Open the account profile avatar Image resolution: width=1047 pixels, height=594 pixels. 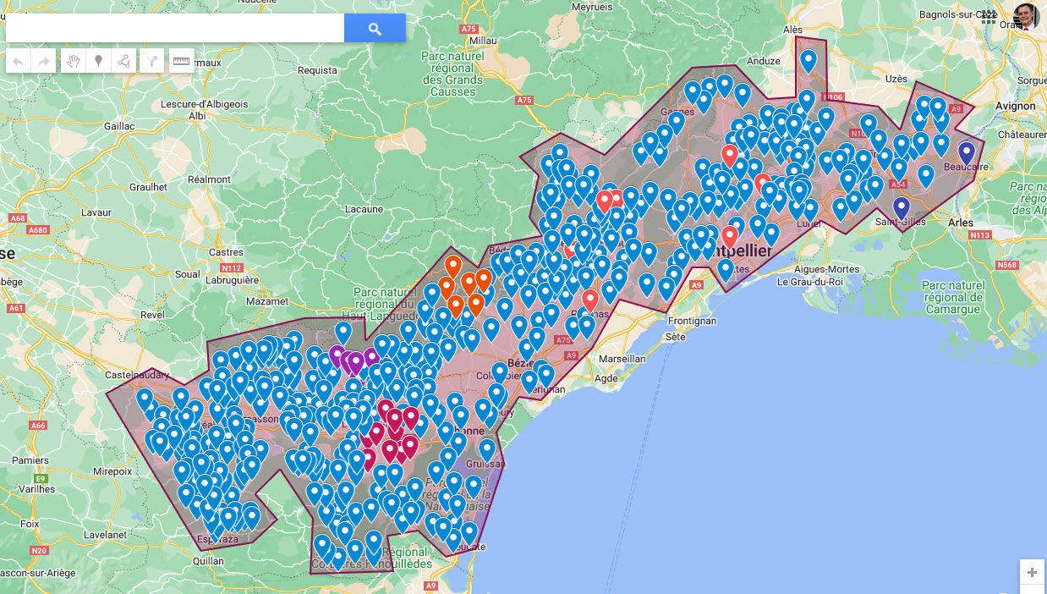pyautogui.click(x=1026, y=16)
